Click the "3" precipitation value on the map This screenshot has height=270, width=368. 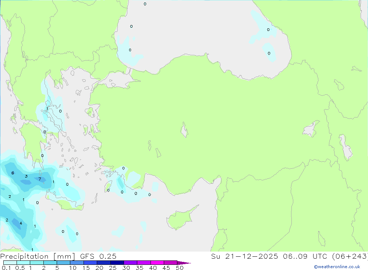[26, 176]
